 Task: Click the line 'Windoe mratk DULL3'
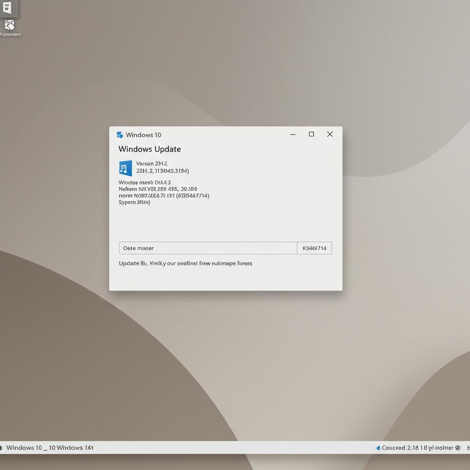[145, 183]
